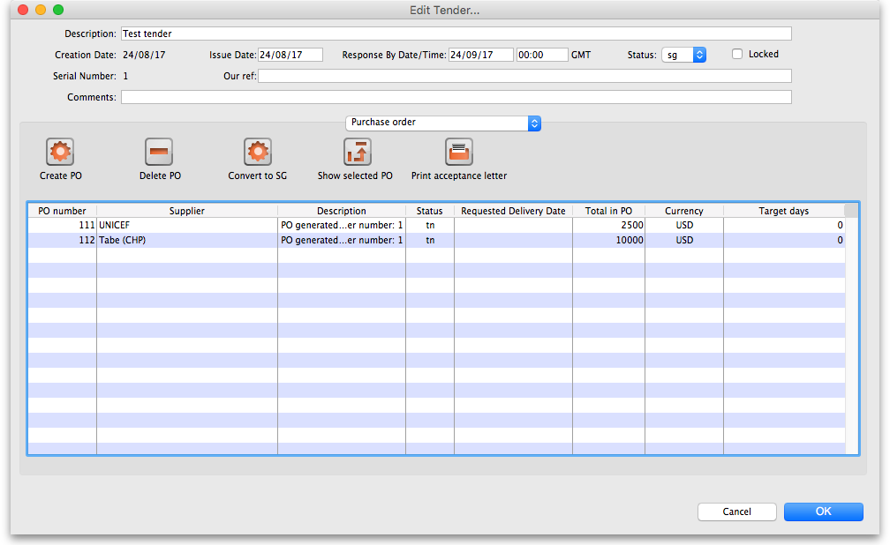Sort by the PO number column header
This screenshot has height=545, width=890.
coord(62,211)
